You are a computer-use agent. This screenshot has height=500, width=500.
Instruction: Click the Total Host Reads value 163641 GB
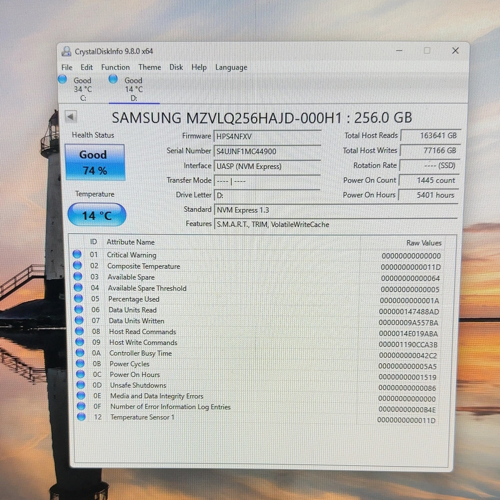pyautogui.click(x=430, y=135)
